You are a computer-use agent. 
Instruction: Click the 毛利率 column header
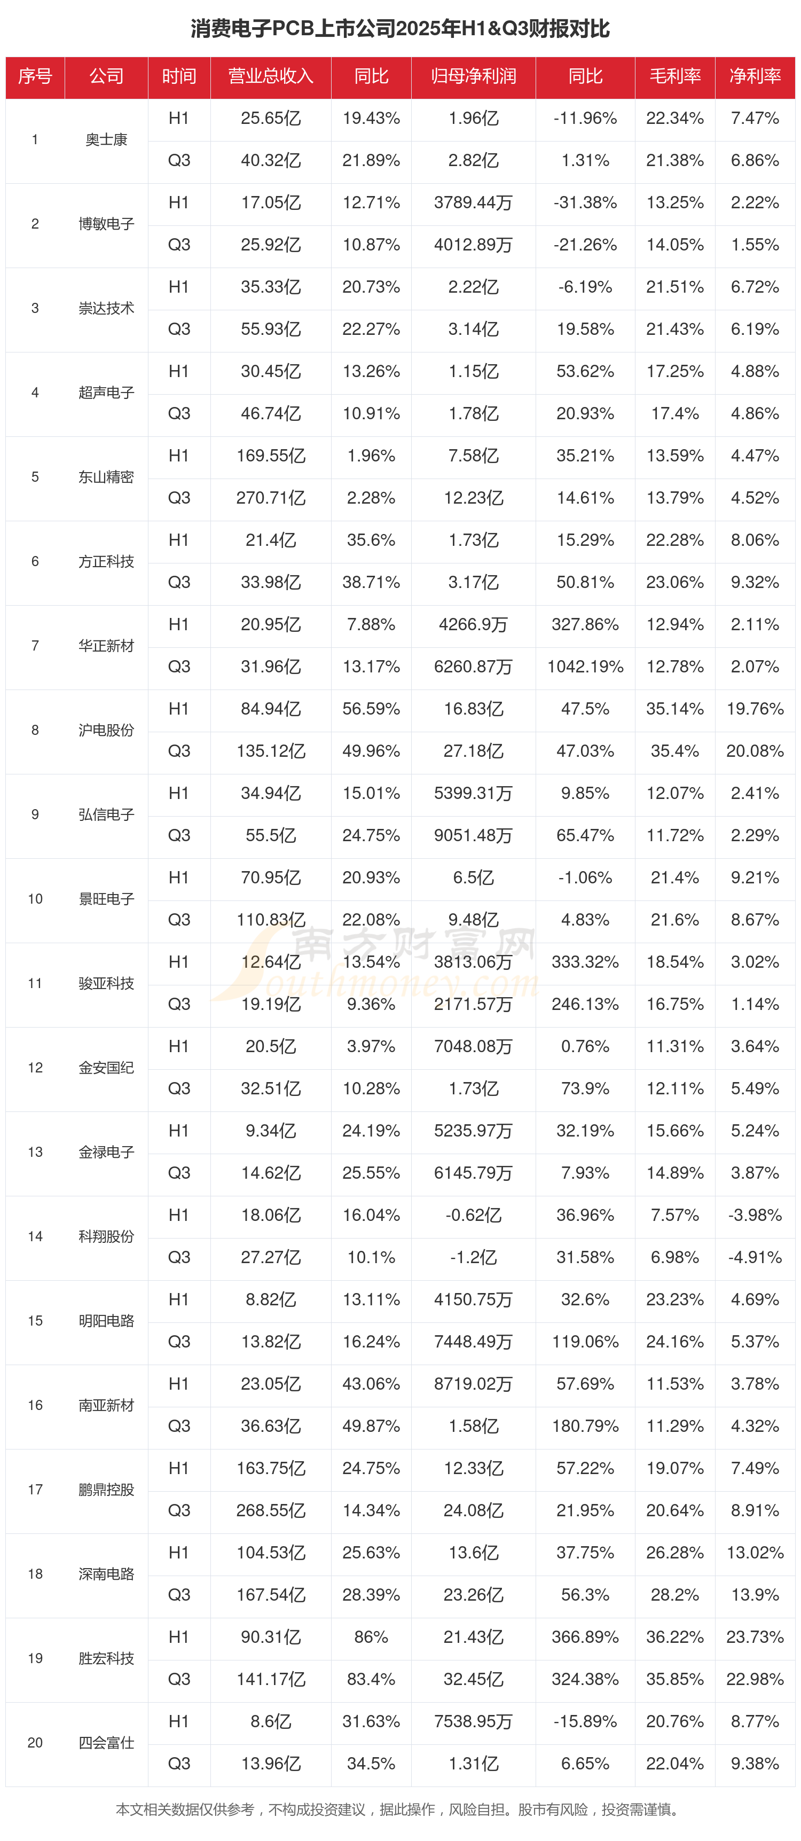point(674,76)
